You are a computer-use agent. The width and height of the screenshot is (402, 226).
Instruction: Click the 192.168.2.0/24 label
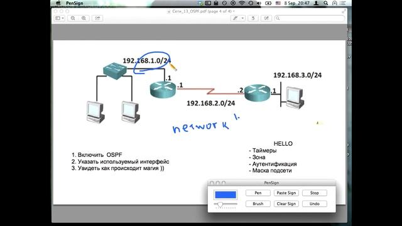point(211,103)
